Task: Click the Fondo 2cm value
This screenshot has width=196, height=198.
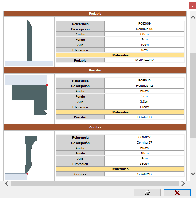Action: pos(145,39)
